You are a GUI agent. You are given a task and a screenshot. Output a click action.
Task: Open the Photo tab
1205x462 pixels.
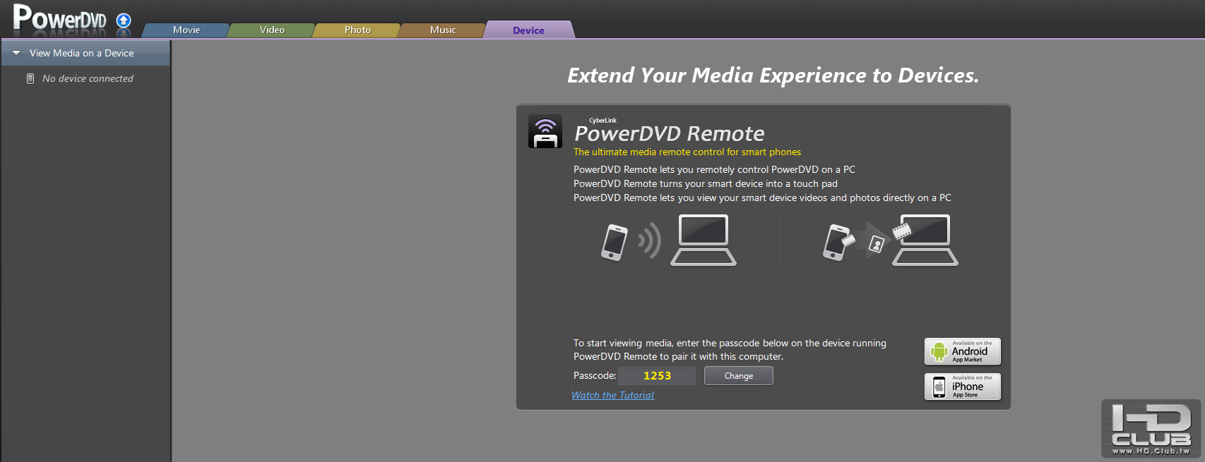click(x=357, y=30)
